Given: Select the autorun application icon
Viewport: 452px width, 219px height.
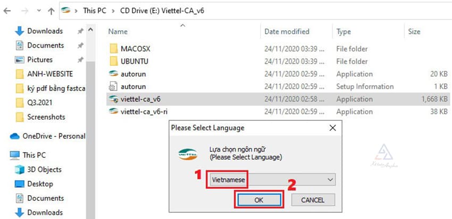Looking at the screenshot, I should pyautogui.click(x=113, y=74).
